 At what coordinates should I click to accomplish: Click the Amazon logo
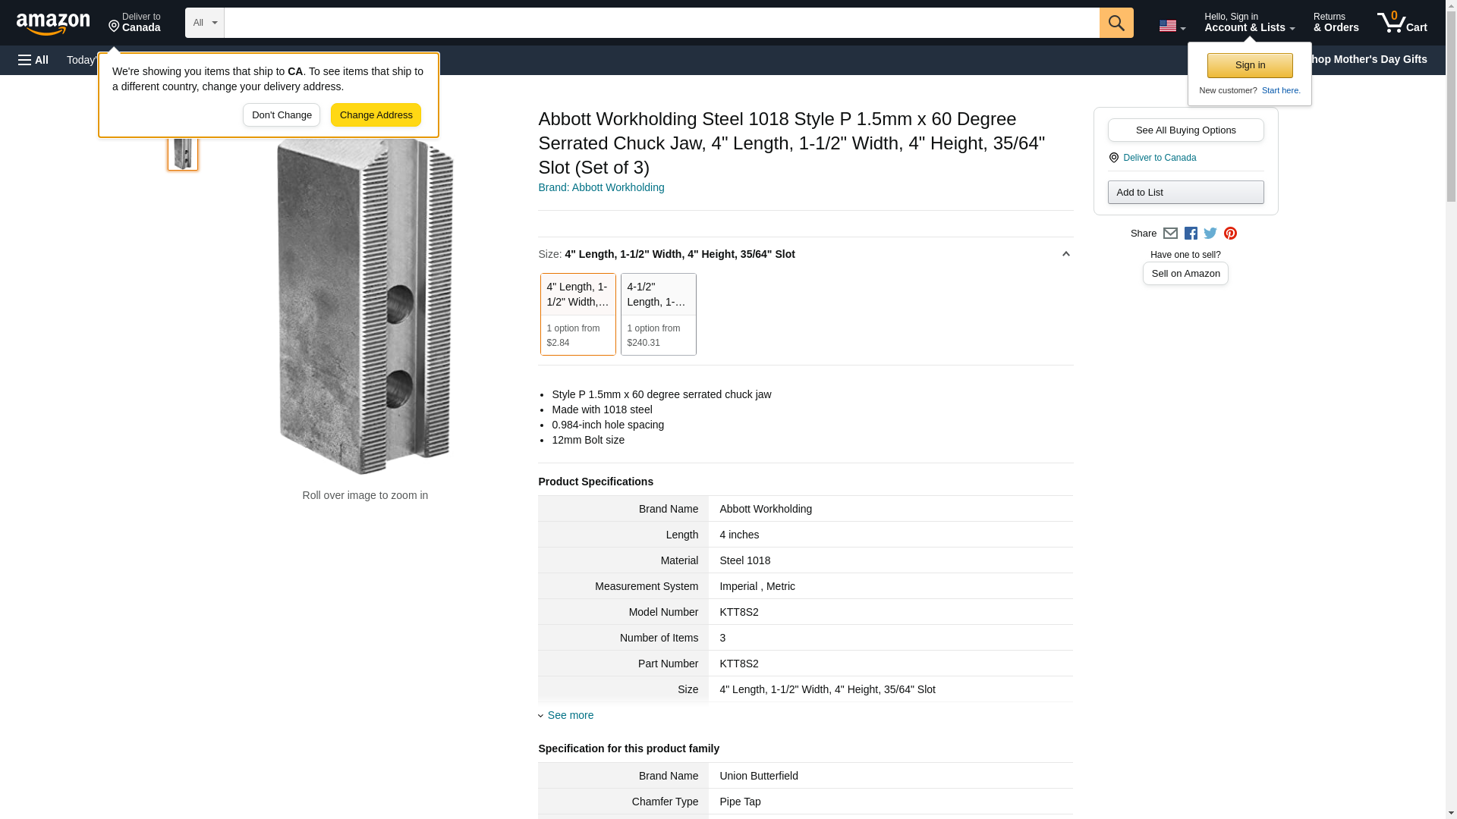pyautogui.click(x=53, y=24)
